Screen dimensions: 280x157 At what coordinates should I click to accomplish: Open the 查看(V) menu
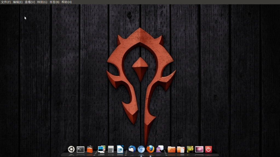click(x=30, y=2)
